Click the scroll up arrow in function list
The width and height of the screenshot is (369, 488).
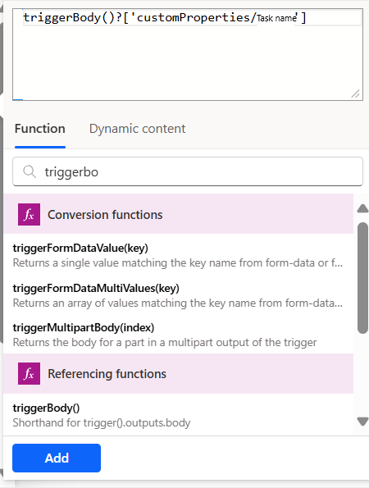coord(362,208)
